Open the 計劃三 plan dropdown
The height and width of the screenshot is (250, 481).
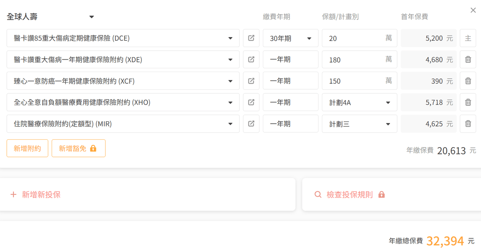click(359, 124)
